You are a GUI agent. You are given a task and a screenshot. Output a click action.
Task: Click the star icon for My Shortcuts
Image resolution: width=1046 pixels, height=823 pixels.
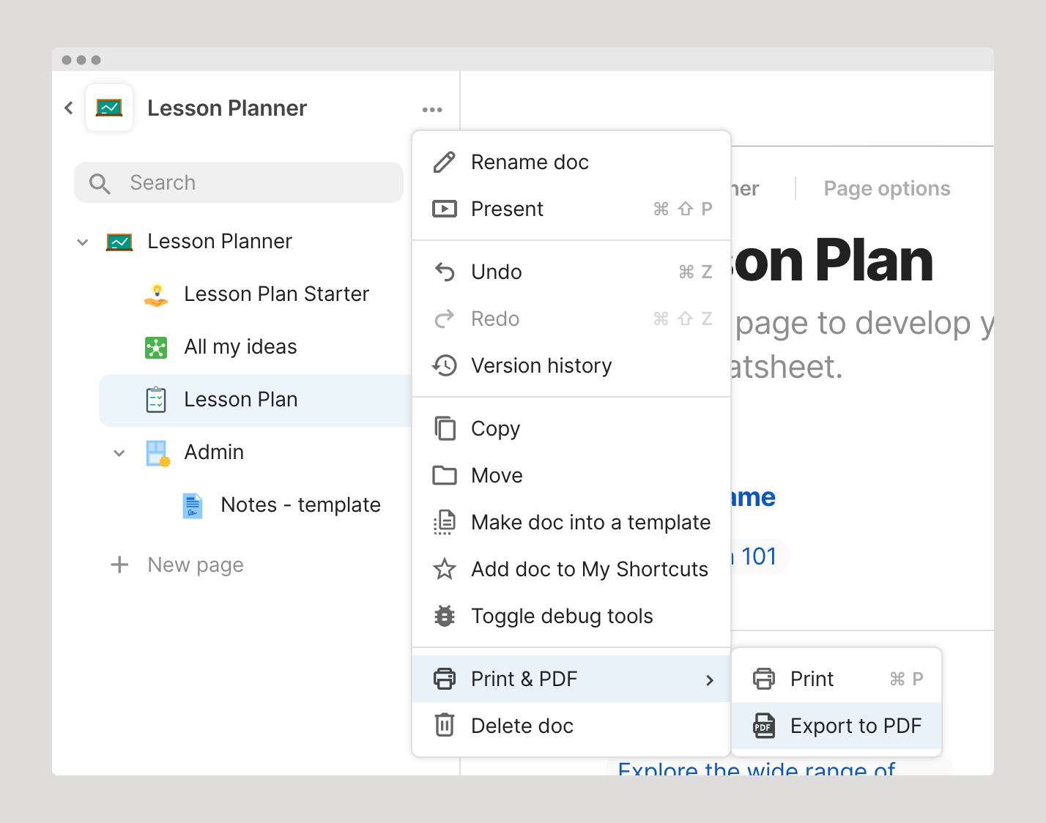pos(445,569)
